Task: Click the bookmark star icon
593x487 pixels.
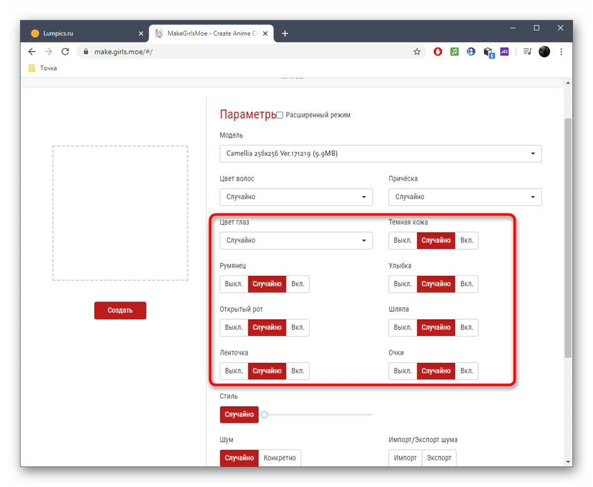Action: click(417, 52)
